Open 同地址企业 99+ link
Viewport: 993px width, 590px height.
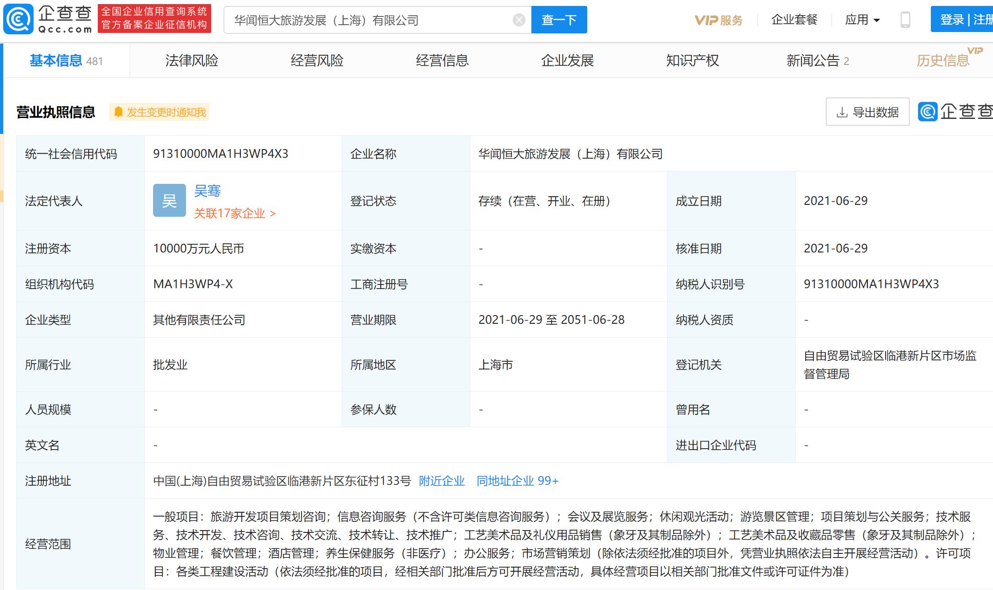[x=517, y=481]
